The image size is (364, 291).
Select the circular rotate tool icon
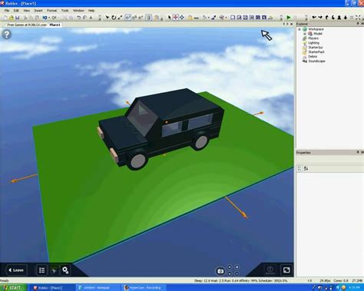114,18
